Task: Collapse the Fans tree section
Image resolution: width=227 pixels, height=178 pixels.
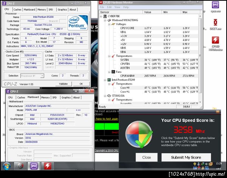Action: [109, 72]
